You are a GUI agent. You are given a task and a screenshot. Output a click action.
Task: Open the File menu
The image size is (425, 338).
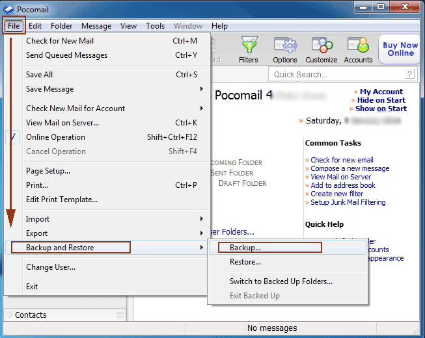14,26
